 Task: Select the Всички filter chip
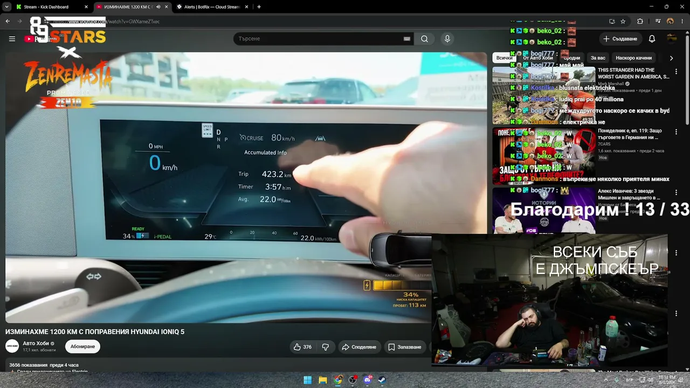tap(504, 58)
